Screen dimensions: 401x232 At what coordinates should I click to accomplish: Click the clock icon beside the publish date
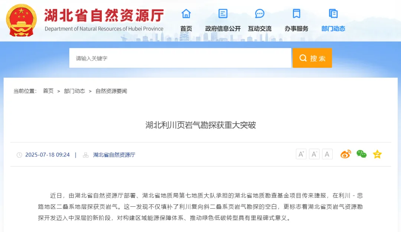(x=20, y=155)
